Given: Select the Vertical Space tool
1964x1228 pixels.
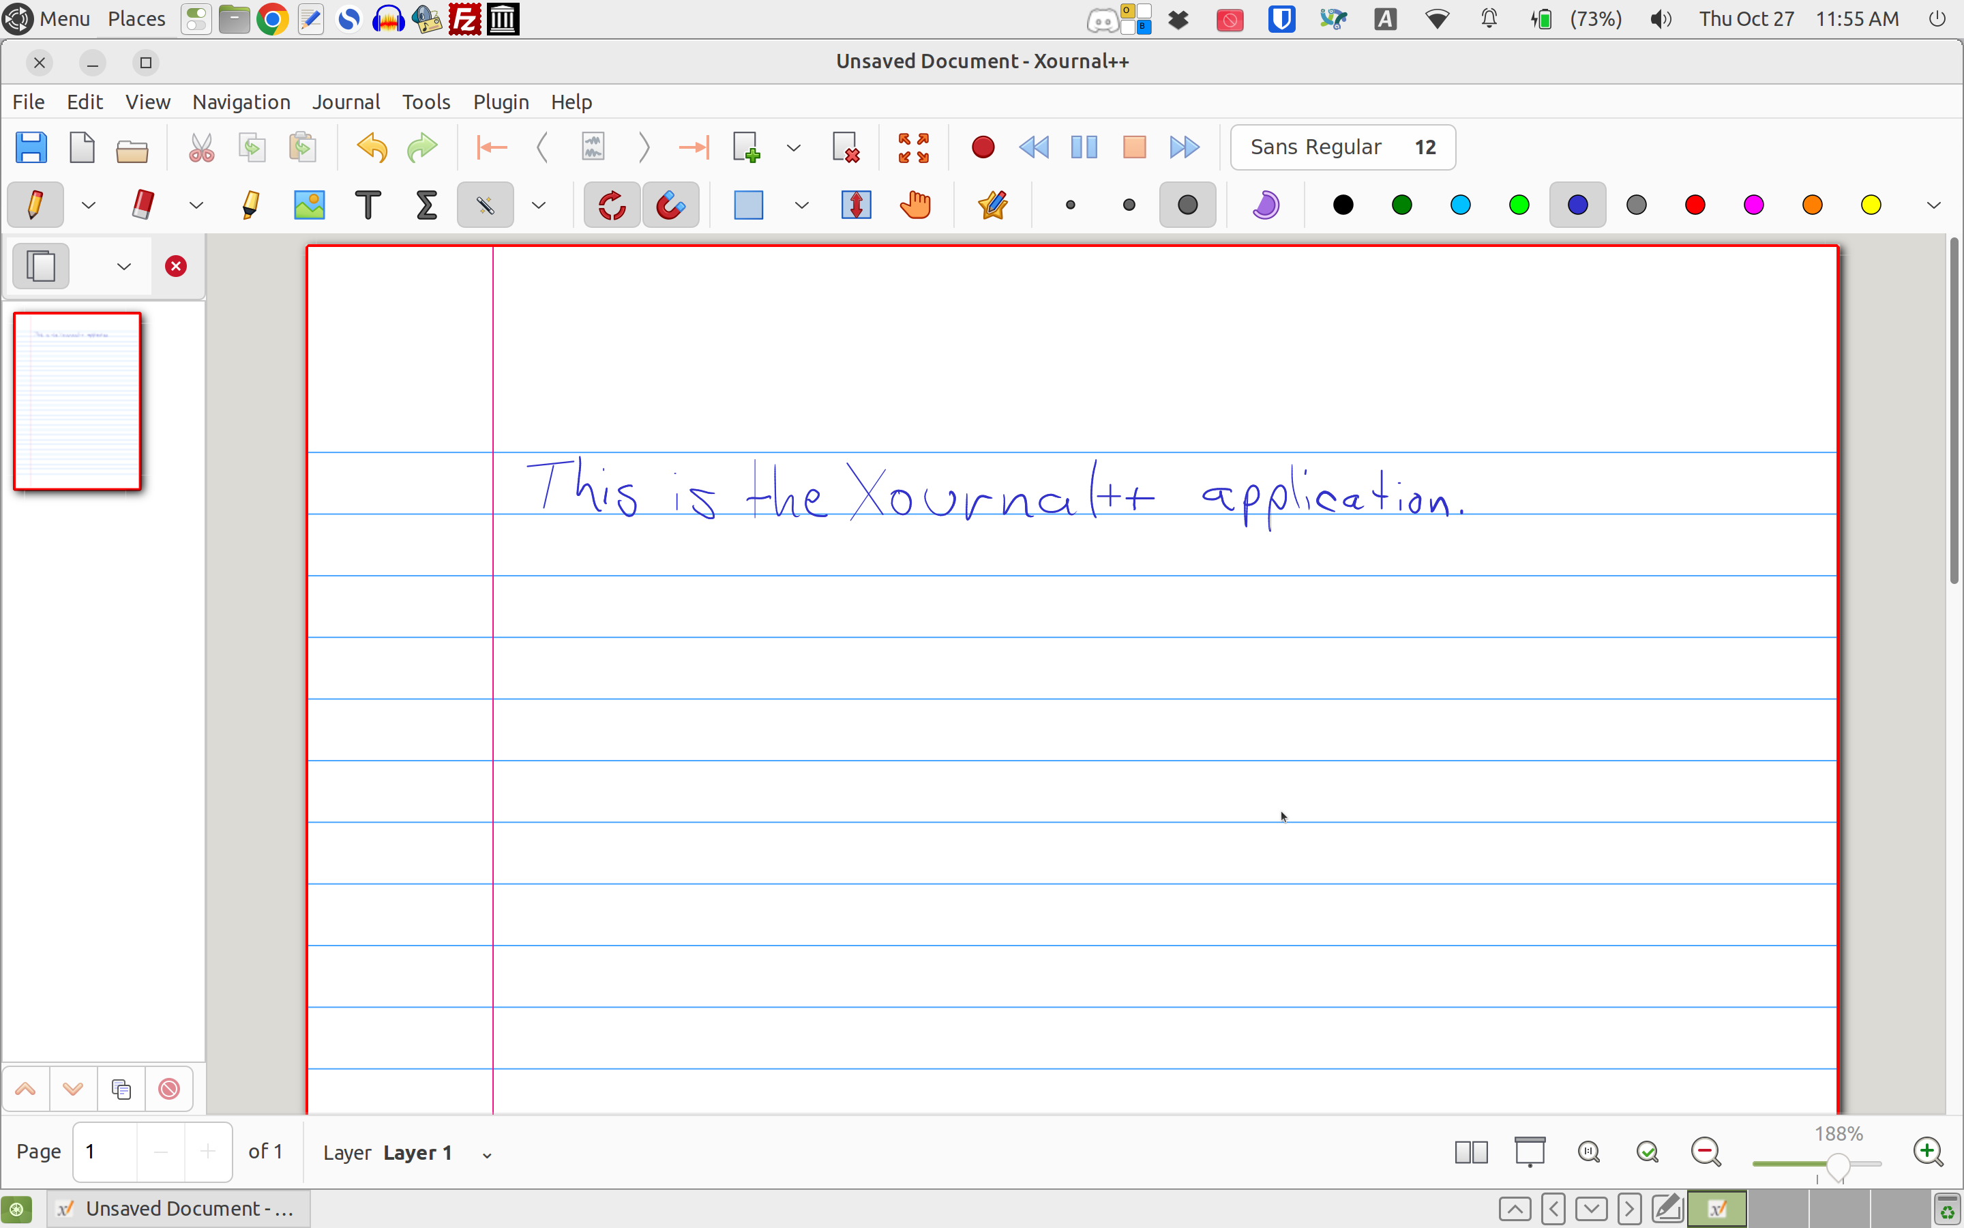Looking at the screenshot, I should coord(857,205).
